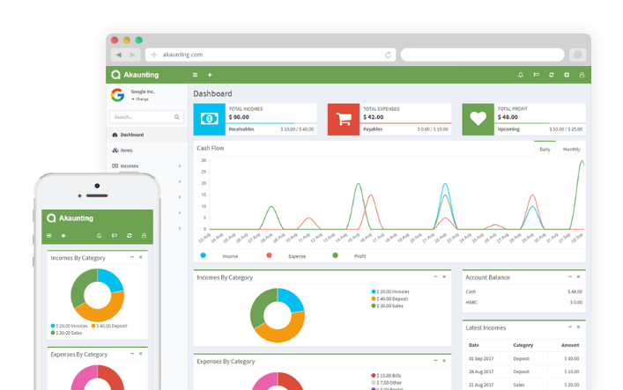The height and width of the screenshot is (390, 623).
Task: Click the desktop header plus icon
Action: pyautogui.click(x=210, y=75)
